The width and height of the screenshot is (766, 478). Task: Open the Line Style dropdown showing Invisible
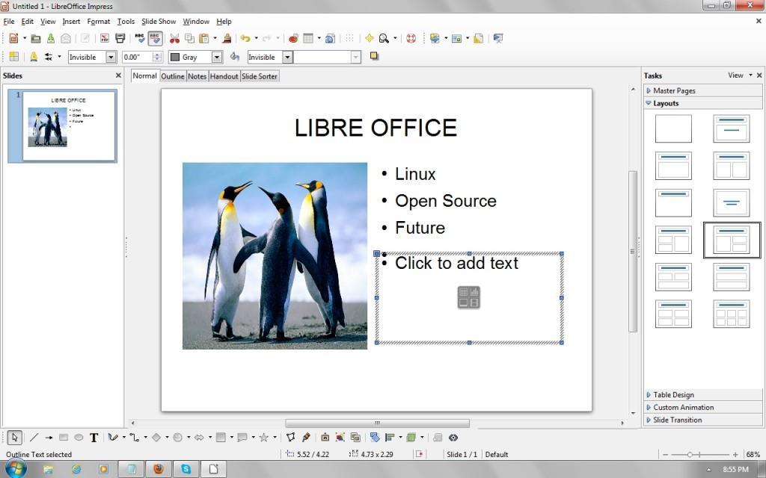coord(92,57)
